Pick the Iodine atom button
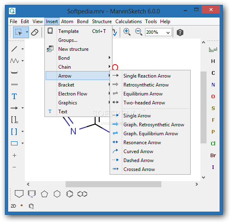 [x=213, y=167]
